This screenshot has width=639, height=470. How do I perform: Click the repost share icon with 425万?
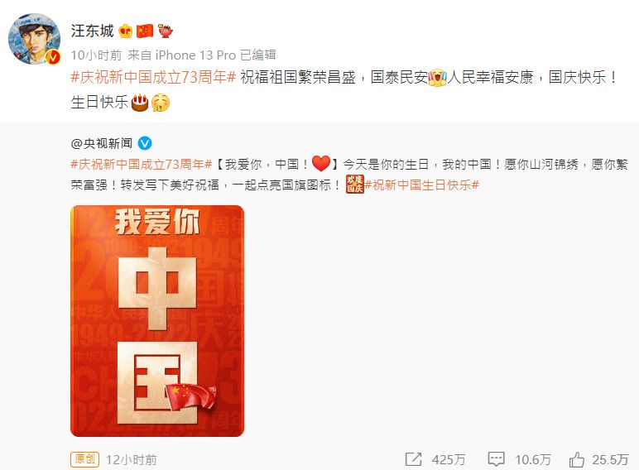pos(414,459)
